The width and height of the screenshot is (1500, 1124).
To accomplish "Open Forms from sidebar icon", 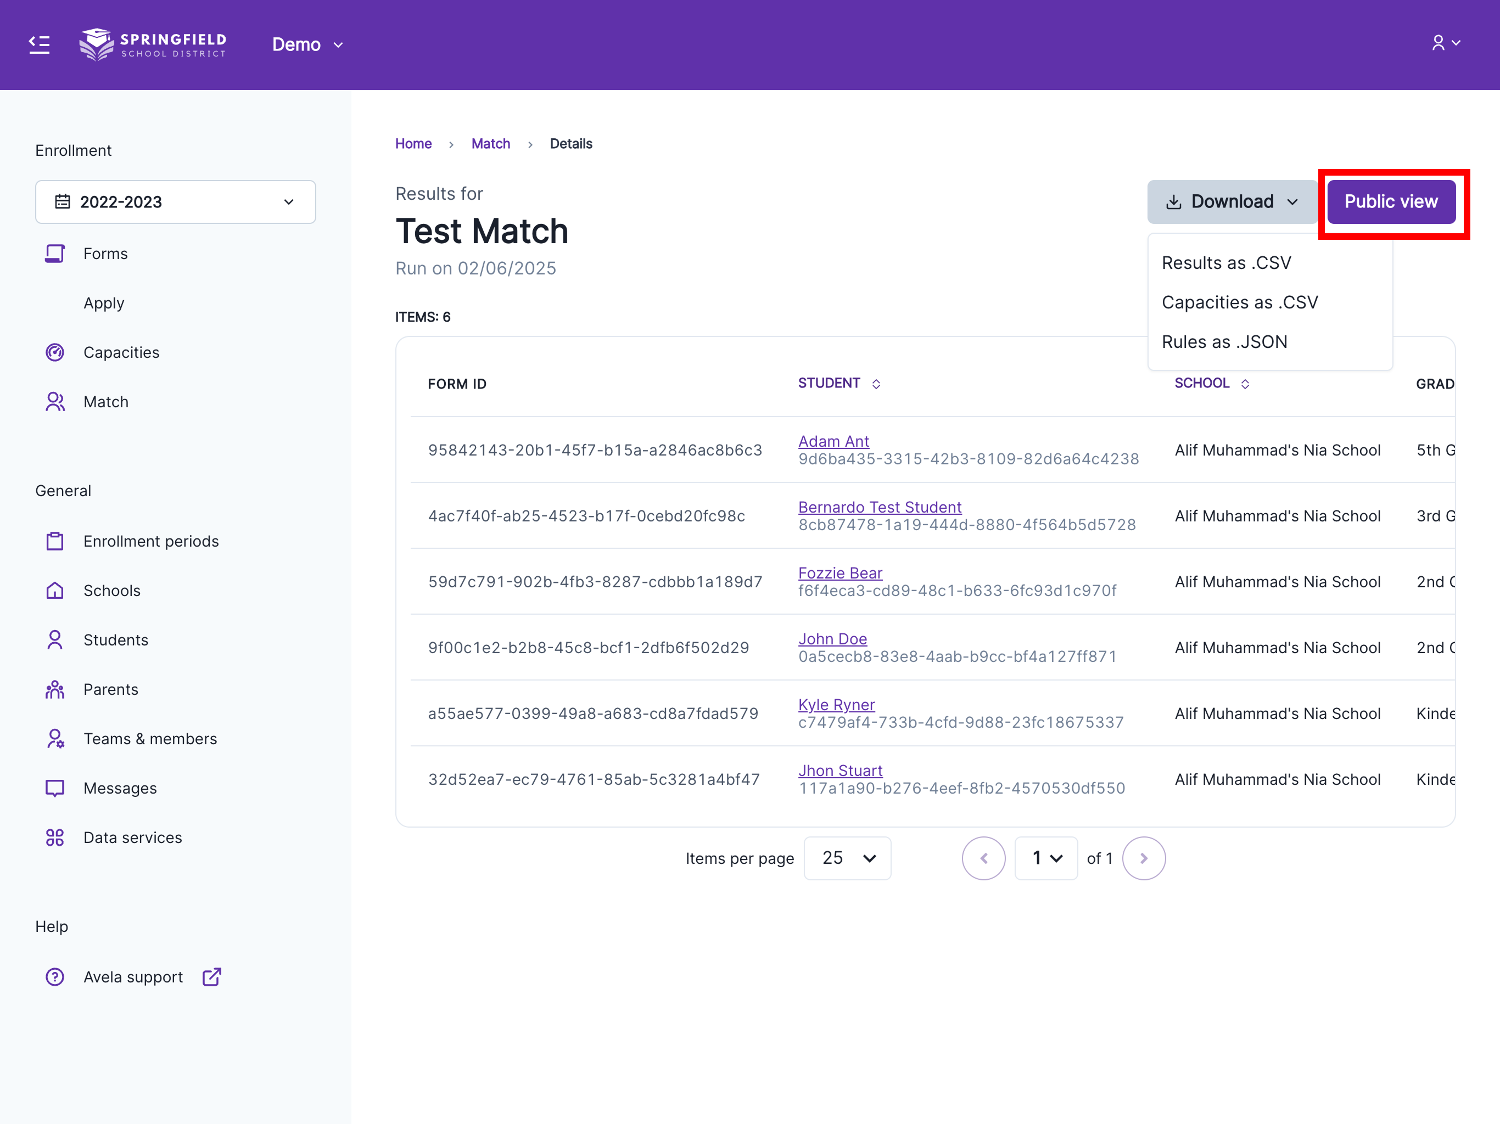I will (55, 254).
